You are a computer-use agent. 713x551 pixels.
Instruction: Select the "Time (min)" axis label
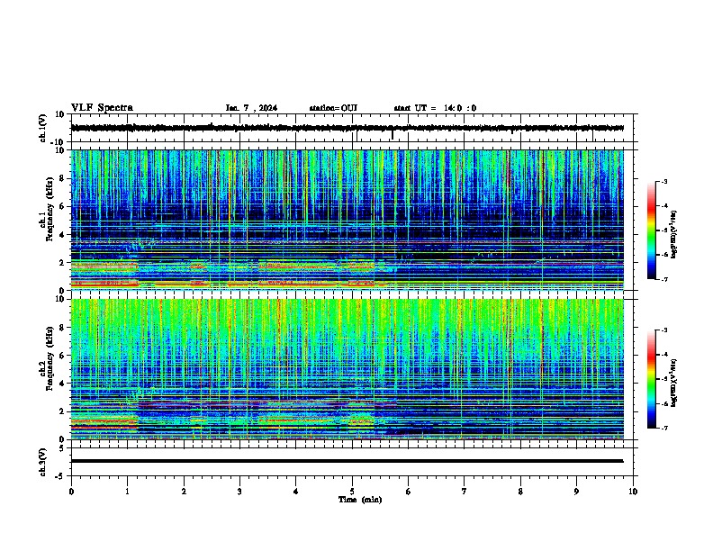[x=360, y=500]
